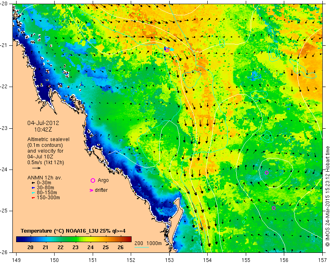
Task: Click the magenta drifter legend icon
Action: coord(91,190)
